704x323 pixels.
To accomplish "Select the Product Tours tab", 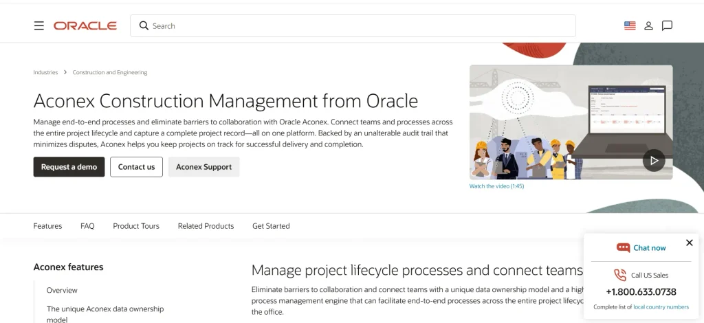I will coord(136,226).
